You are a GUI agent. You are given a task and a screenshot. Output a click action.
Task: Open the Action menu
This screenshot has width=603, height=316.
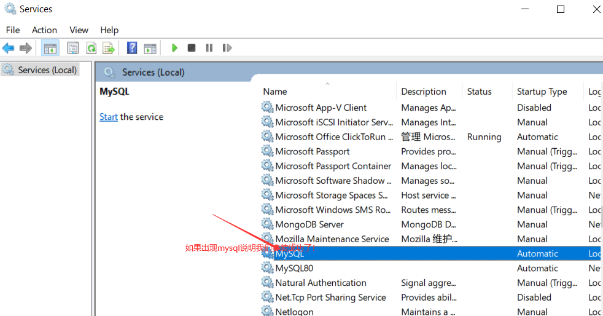(44, 30)
